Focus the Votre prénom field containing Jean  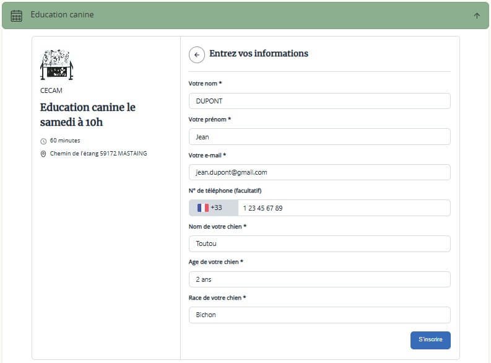319,136
